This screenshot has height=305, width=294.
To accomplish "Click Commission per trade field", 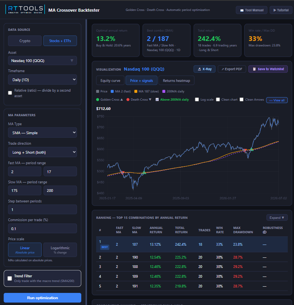I will point(42,229).
